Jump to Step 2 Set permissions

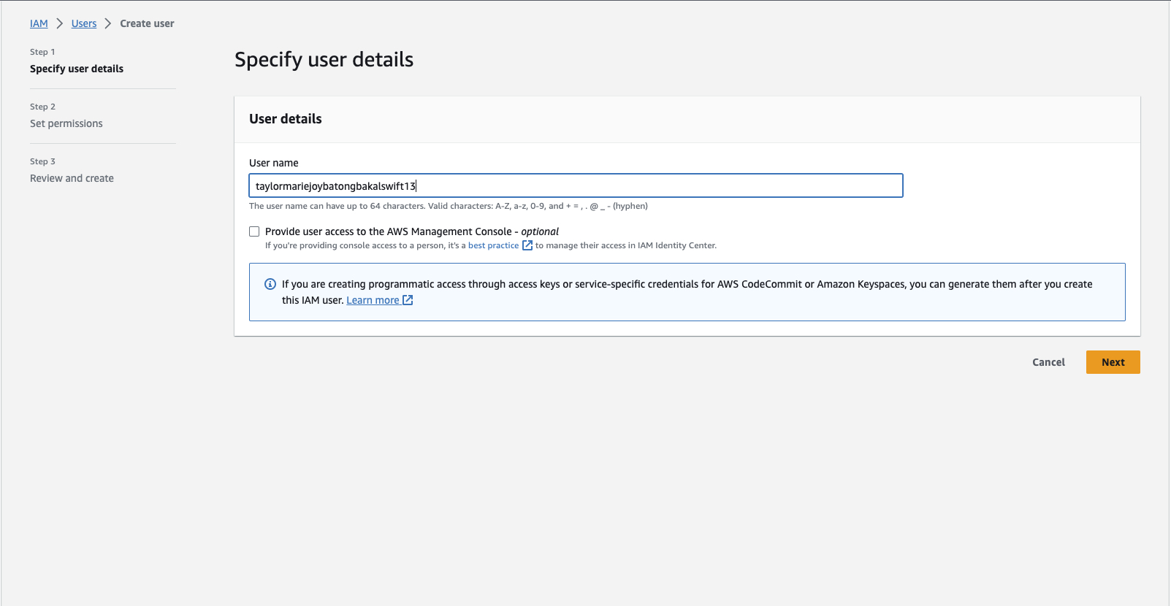(66, 123)
